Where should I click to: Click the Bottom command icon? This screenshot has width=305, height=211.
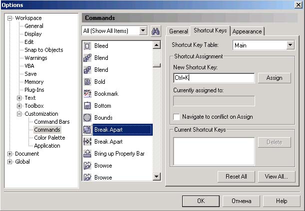point(87,106)
